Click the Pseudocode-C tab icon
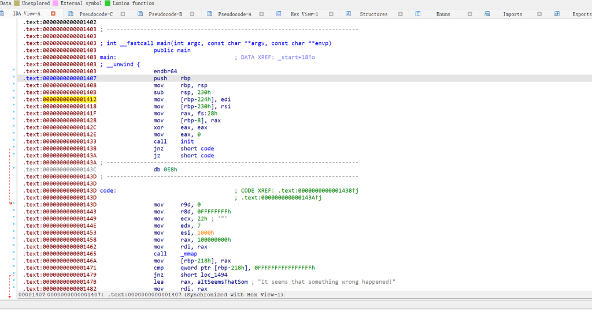 tap(71, 14)
